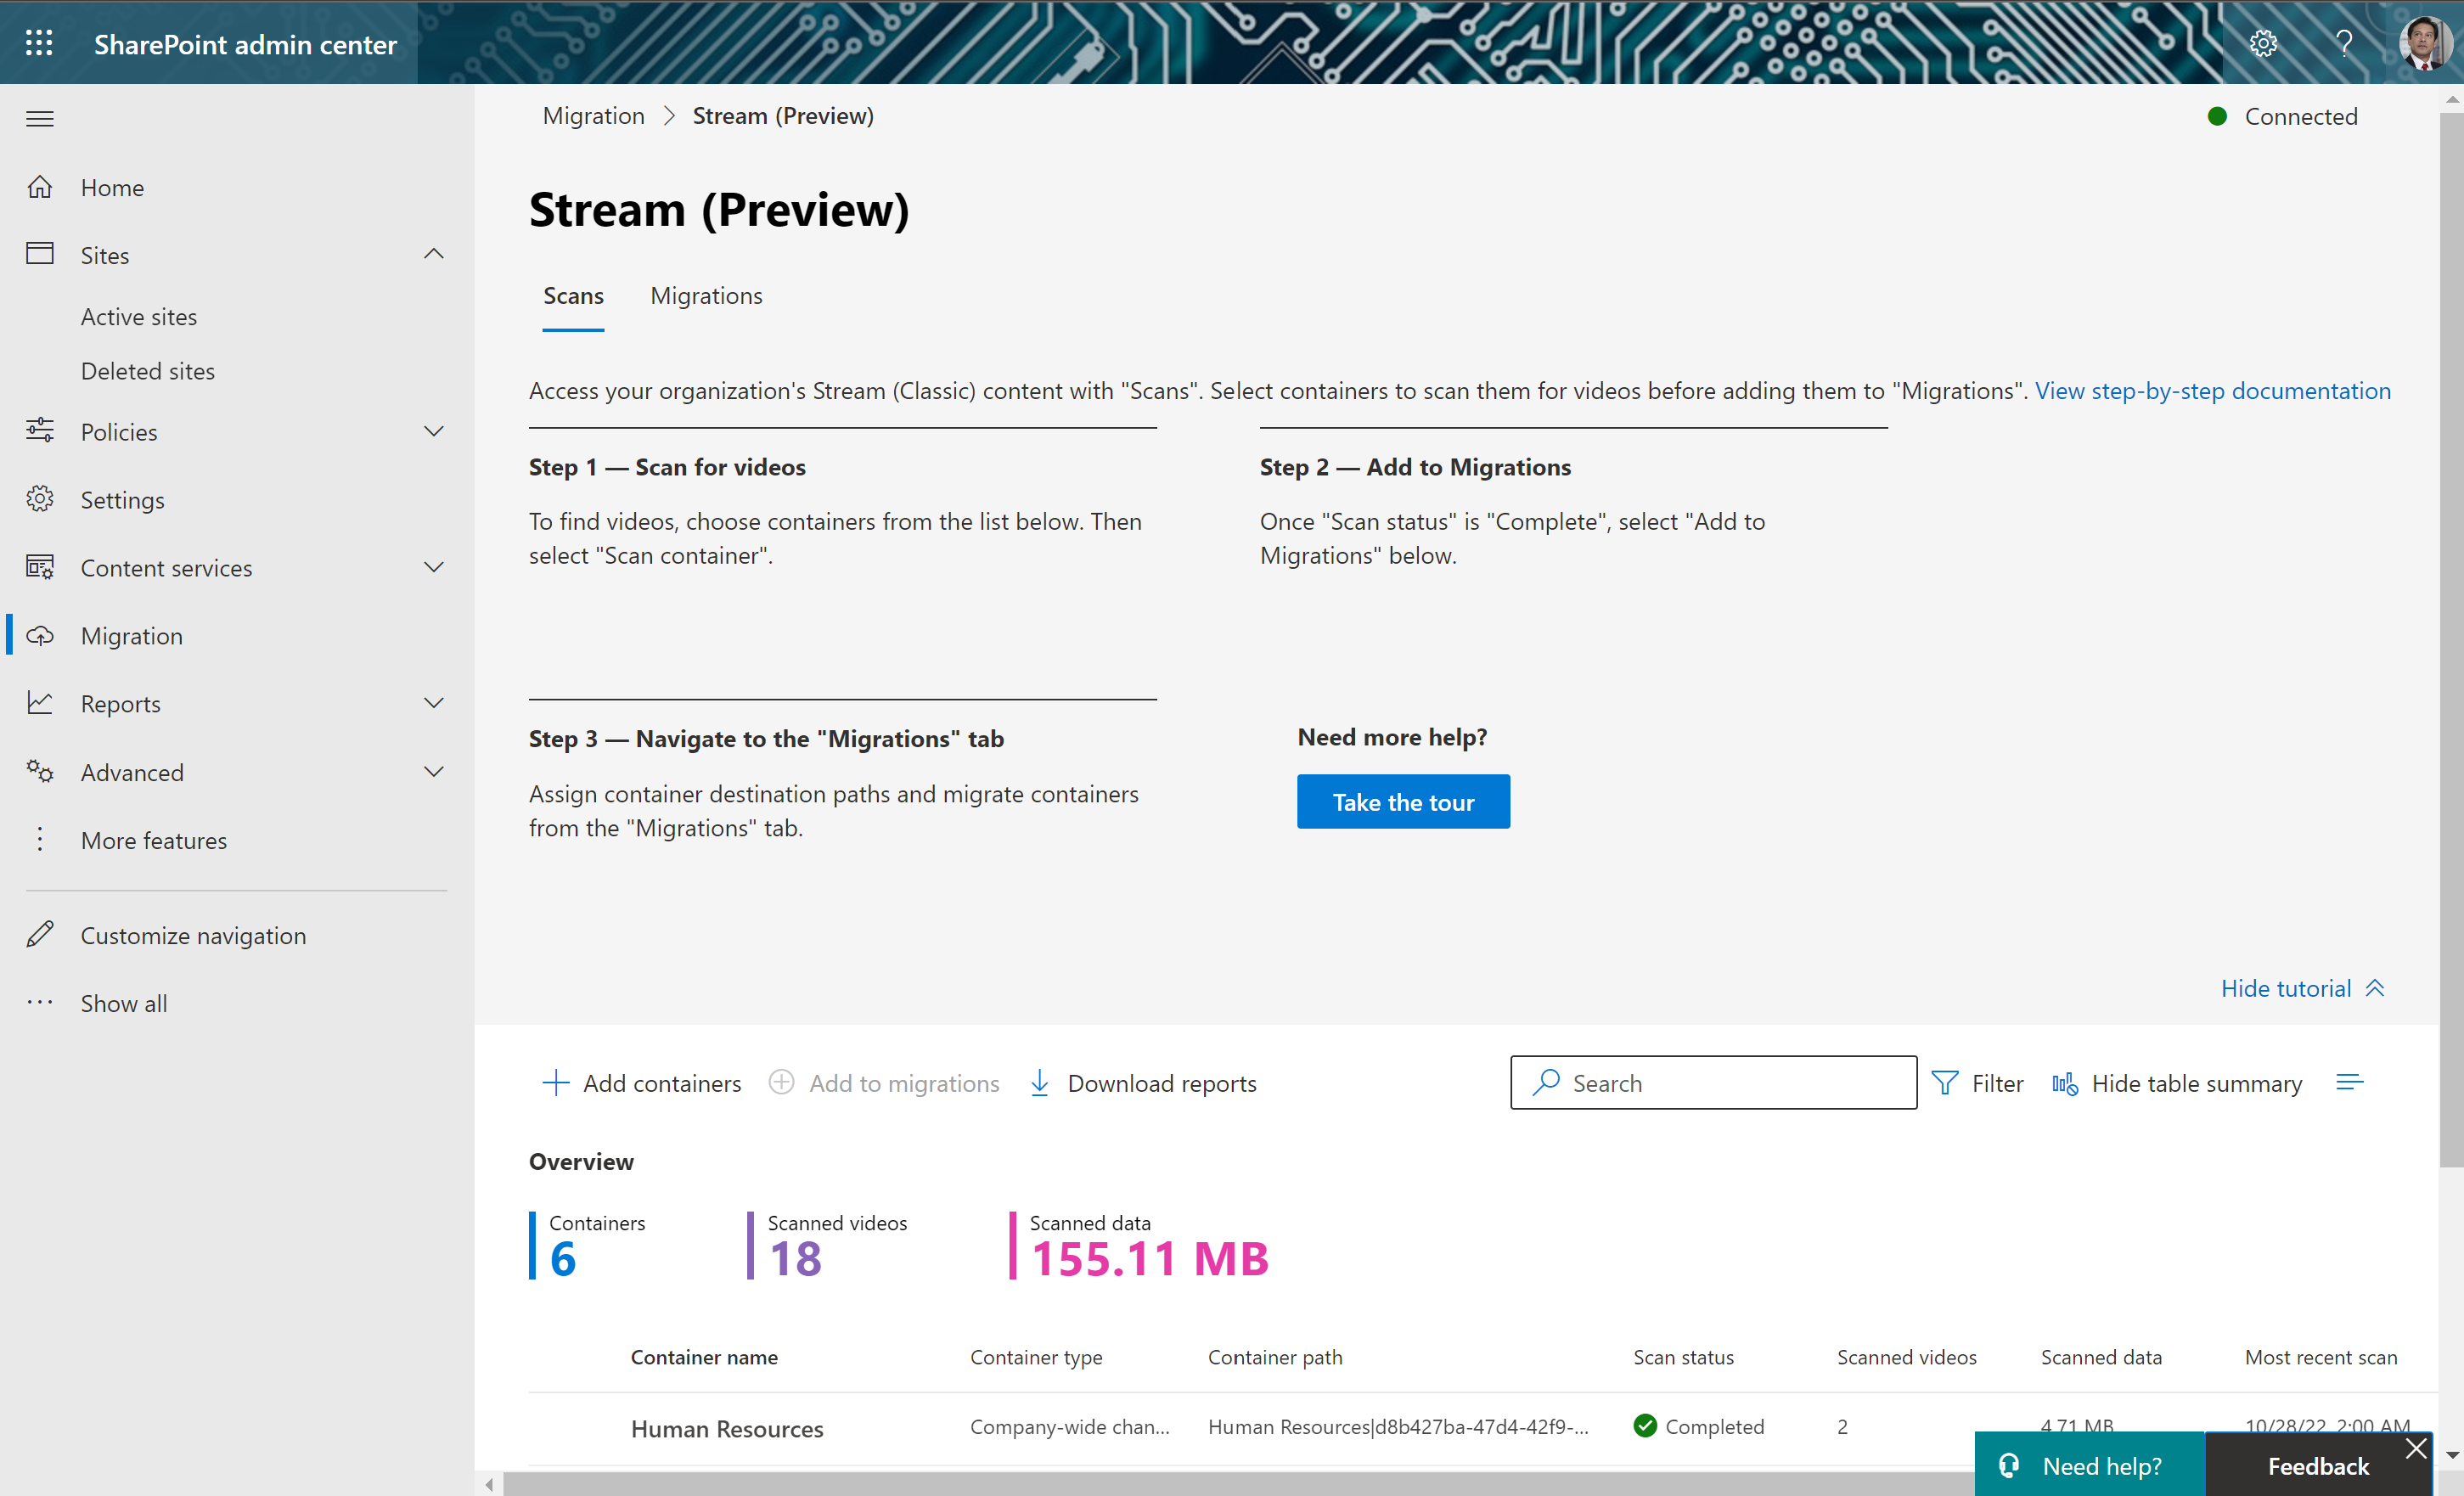Expand the Policies section
2464x1496 pixels.
(x=433, y=431)
